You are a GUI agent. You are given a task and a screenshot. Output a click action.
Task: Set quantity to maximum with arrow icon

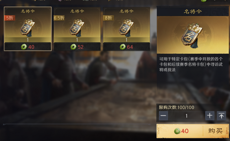tap(221, 116)
